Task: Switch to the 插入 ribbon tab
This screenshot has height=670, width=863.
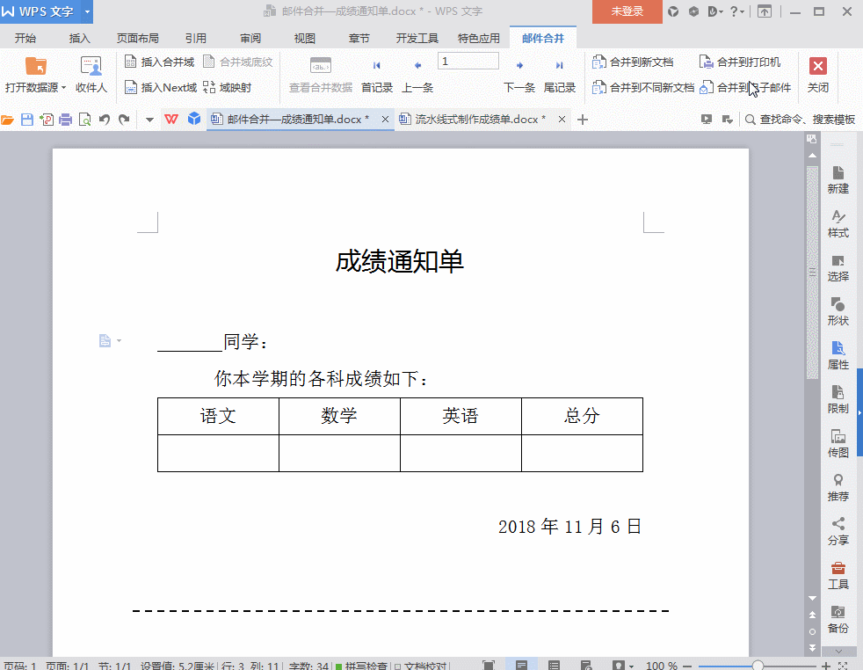Action: (x=79, y=38)
